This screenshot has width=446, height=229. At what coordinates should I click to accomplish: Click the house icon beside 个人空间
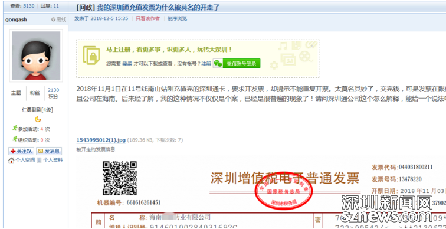coord(11,161)
